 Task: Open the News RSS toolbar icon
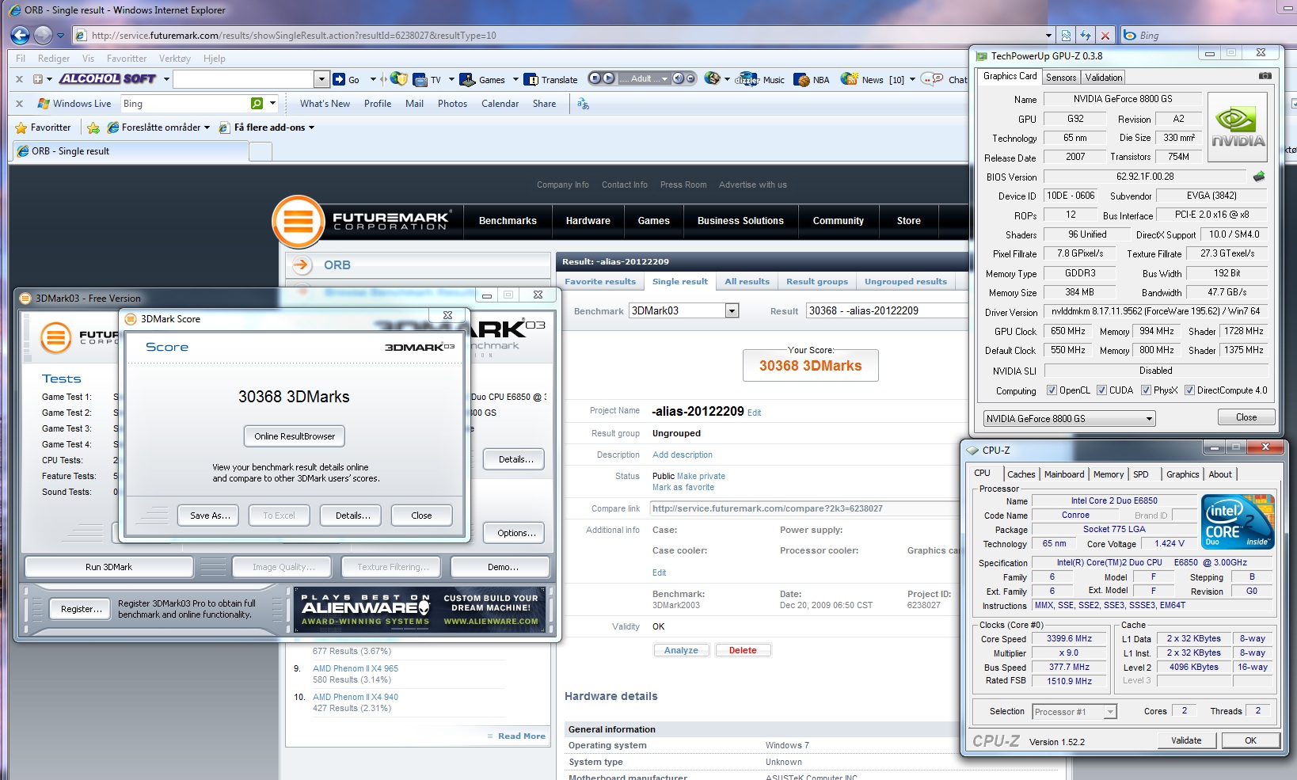[x=849, y=78]
